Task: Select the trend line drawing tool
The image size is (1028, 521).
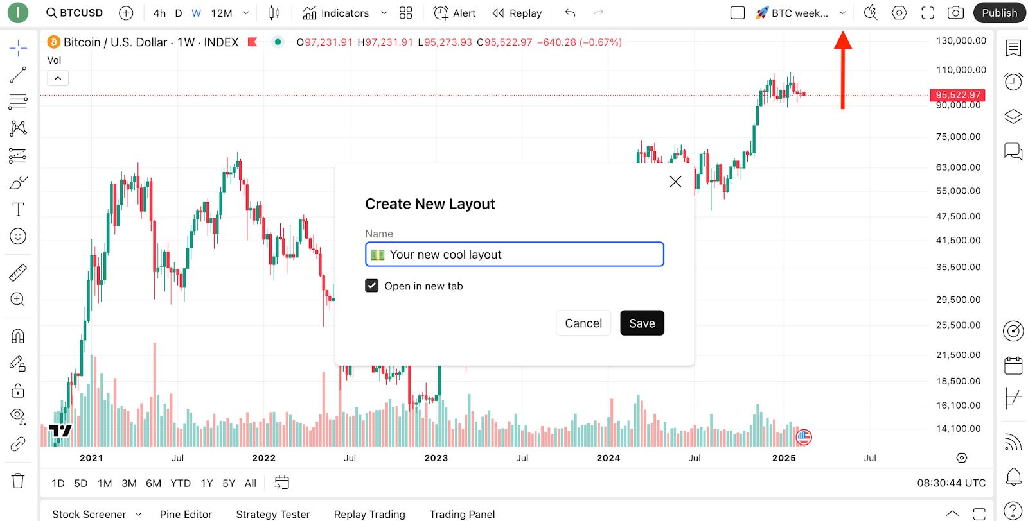Action: pyautogui.click(x=18, y=75)
